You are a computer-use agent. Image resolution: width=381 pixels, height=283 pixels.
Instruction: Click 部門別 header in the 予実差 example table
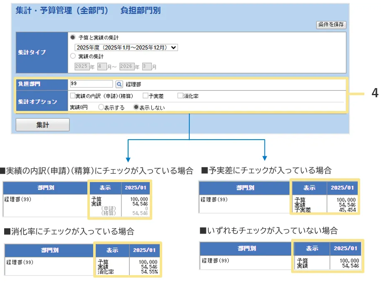tap(245, 187)
